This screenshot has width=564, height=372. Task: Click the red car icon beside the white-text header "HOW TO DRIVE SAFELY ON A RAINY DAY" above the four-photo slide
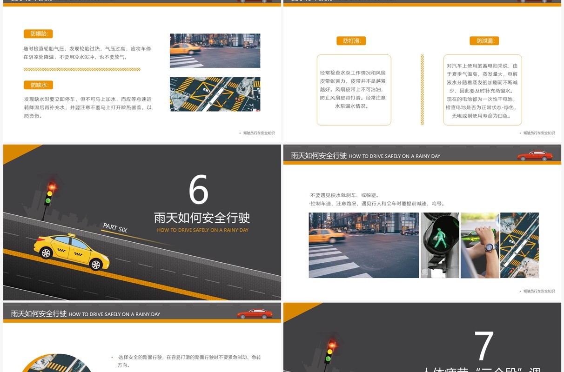pyautogui.click(x=535, y=156)
